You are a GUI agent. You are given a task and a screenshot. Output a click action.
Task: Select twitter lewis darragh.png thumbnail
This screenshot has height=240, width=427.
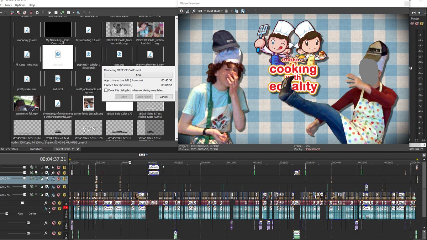click(89, 103)
